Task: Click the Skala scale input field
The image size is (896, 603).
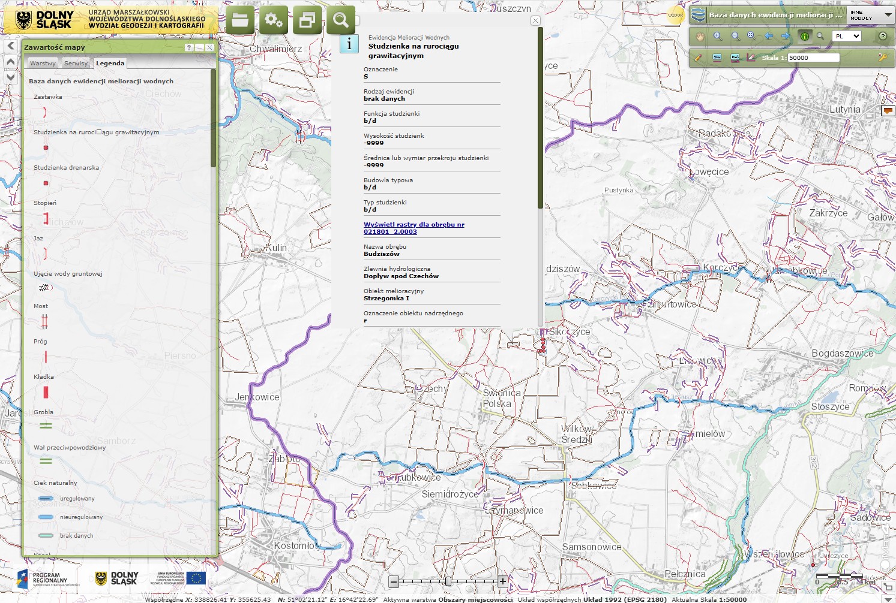Action: [x=813, y=58]
